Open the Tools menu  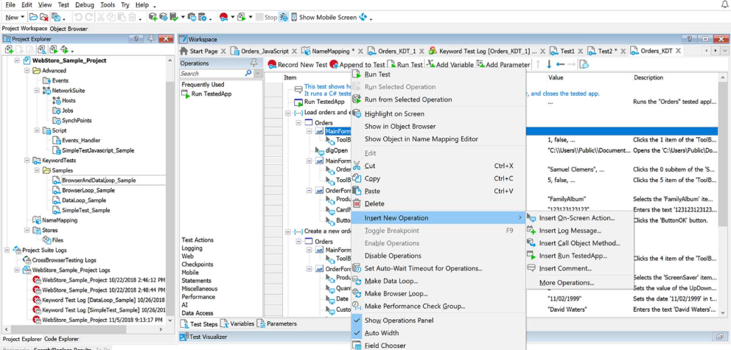108,4
